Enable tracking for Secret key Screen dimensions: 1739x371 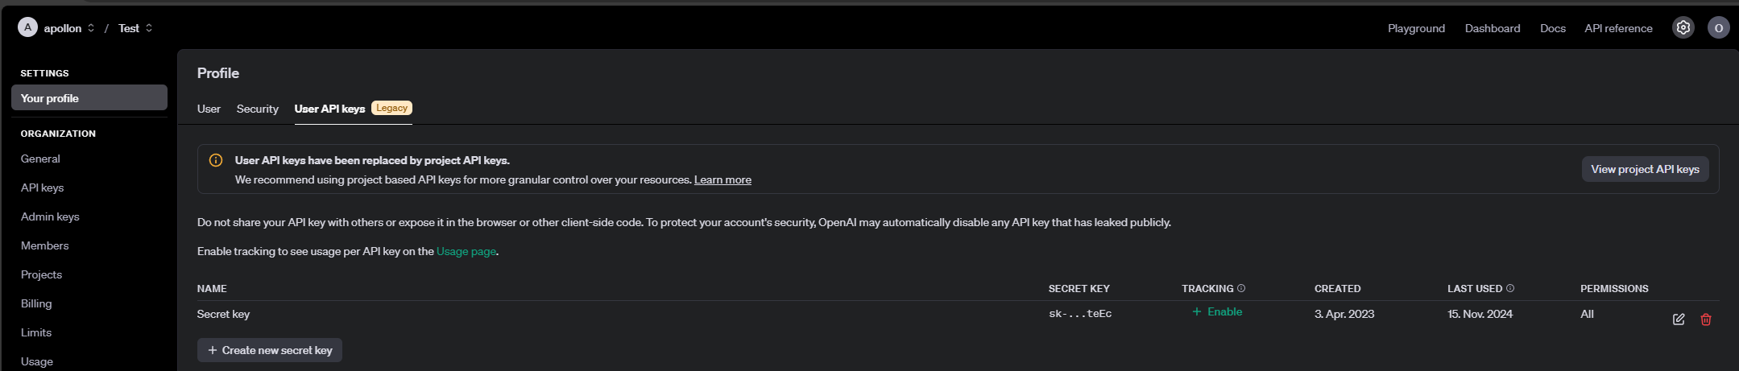[1217, 311]
